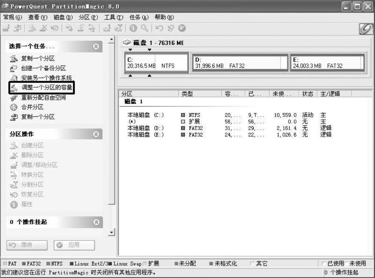
Task: Click the icon beside 合并分区
Action: pyautogui.click(x=14, y=107)
